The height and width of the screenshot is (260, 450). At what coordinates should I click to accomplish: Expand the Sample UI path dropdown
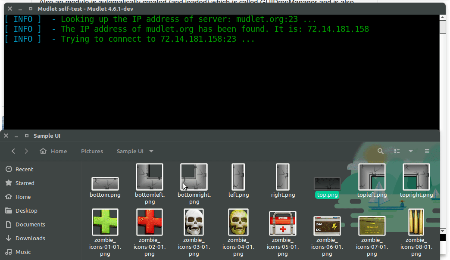click(x=151, y=151)
